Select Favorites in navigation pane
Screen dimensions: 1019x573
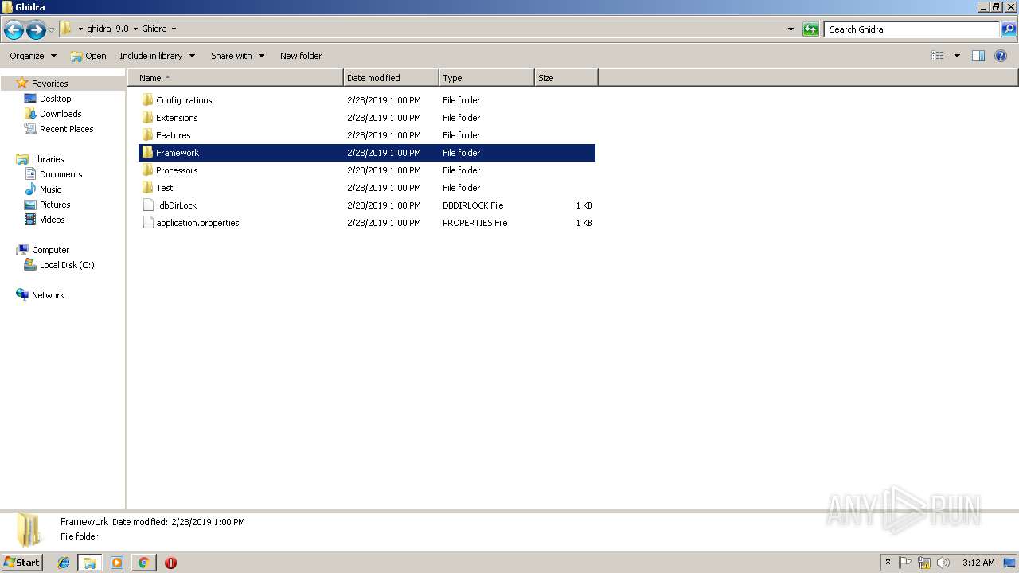[x=49, y=84]
